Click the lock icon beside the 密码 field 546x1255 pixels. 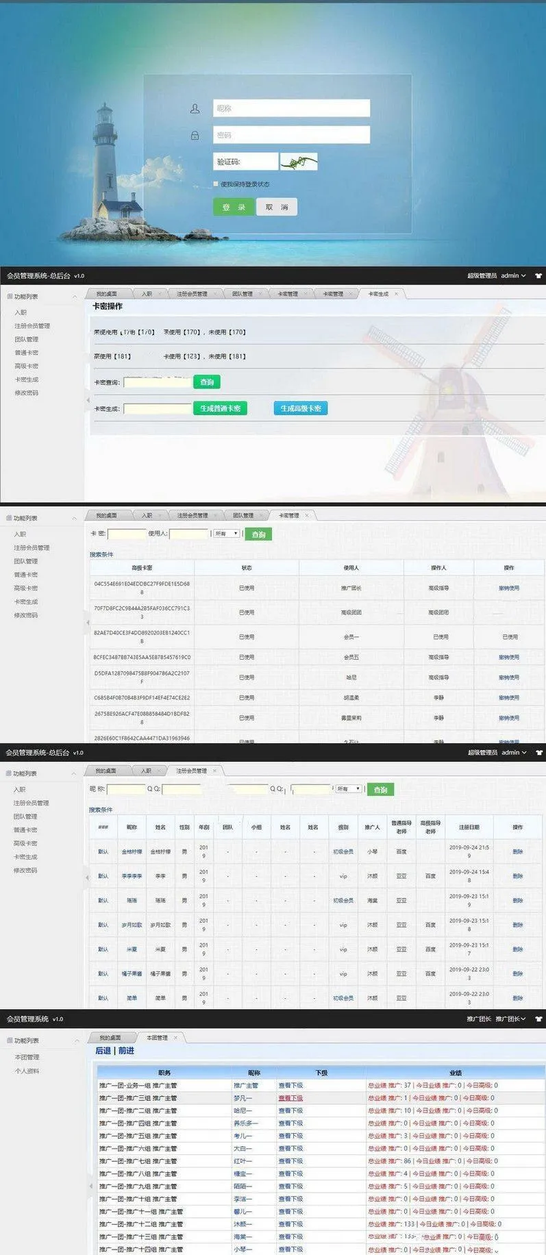click(x=195, y=135)
